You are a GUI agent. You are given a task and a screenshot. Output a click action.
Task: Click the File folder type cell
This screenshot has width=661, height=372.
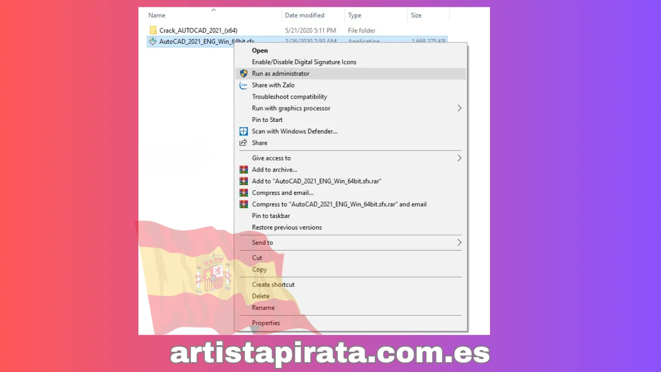coord(361,30)
